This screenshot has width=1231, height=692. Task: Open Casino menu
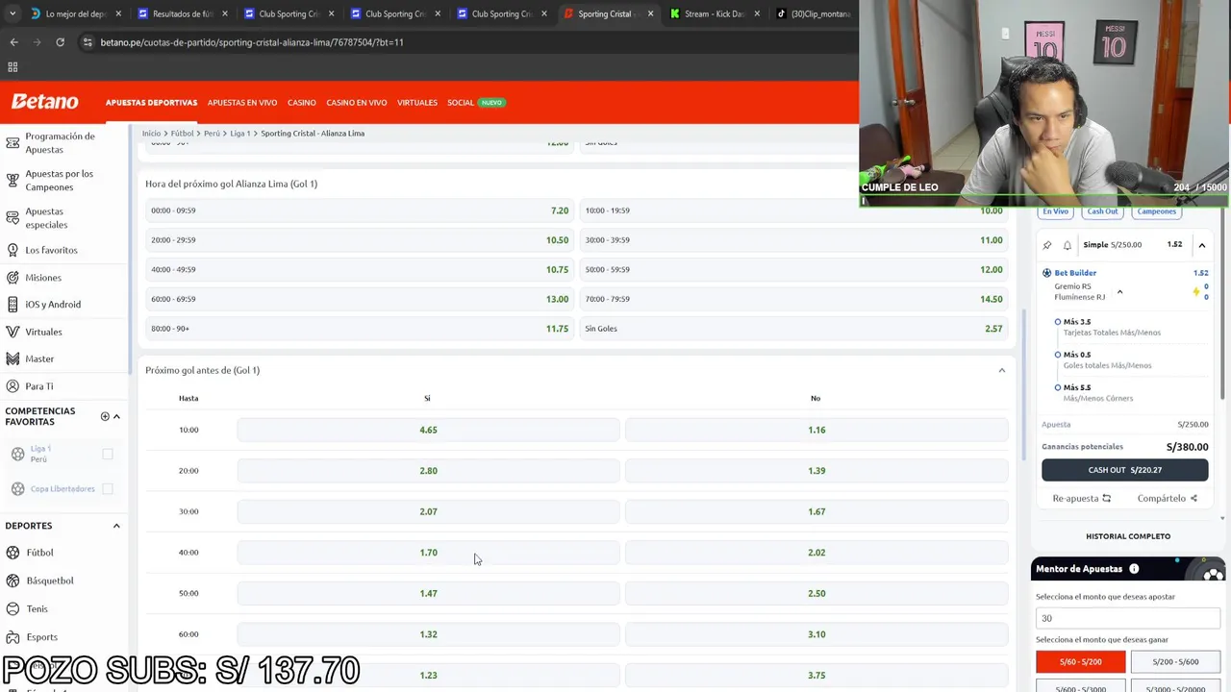pyautogui.click(x=302, y=102)
